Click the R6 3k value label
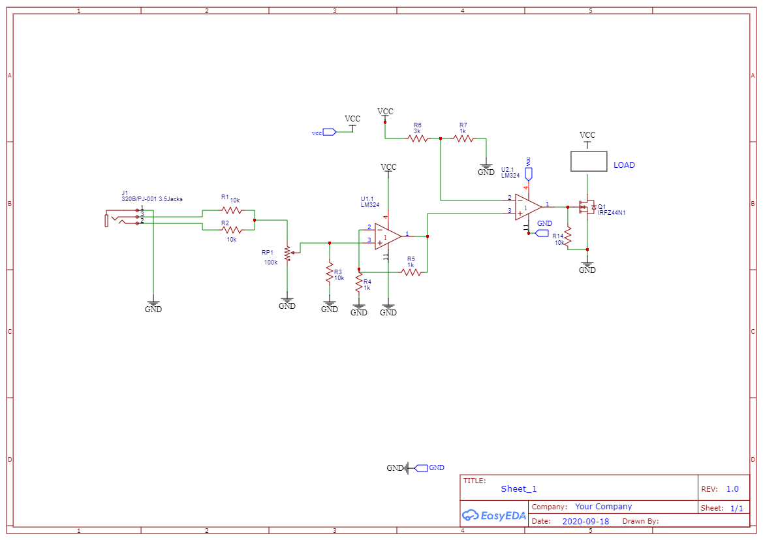The image size is (763, 540). click(417, 131)
